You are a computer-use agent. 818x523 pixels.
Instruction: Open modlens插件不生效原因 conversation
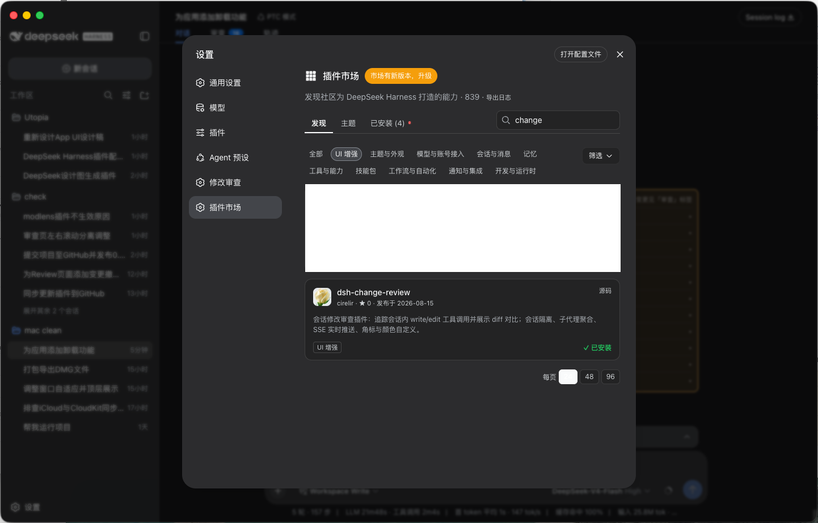pyautogui.click(x=79, y=216)
